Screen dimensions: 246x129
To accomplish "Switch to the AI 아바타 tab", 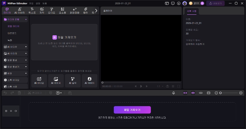I will pyautogui.click(x=20, y=11).
